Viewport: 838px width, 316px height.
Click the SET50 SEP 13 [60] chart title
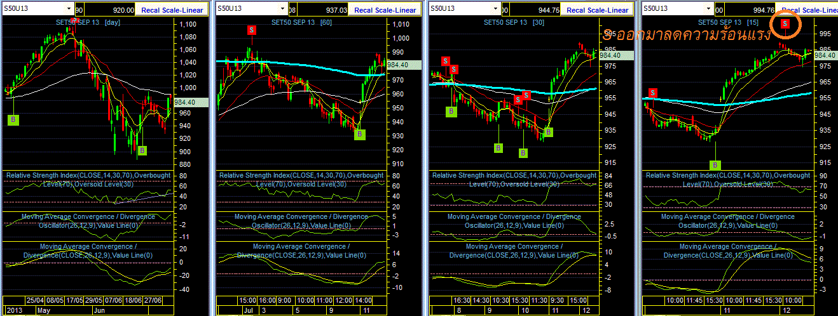(301, 22)
